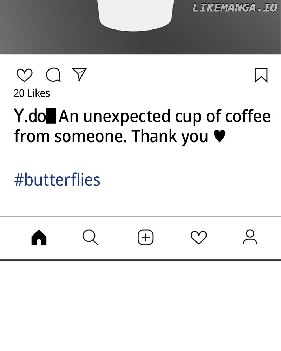Open the Profile person icon
281x351 pixels.
[250, 237]
